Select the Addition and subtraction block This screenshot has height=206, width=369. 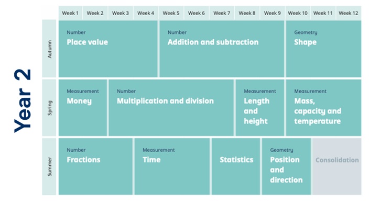pos(222,49)
